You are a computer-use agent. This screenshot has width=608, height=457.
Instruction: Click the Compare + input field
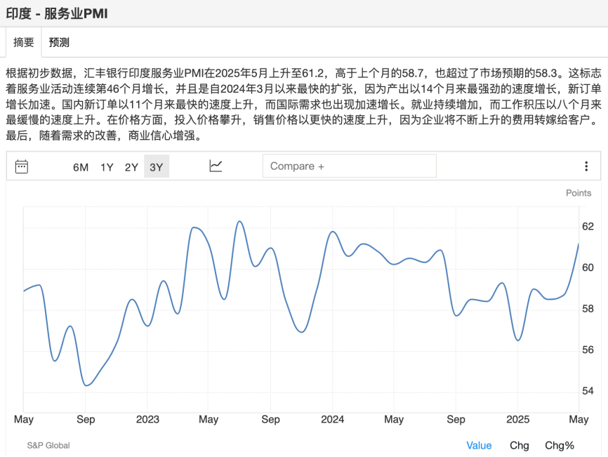pos(349,166)
